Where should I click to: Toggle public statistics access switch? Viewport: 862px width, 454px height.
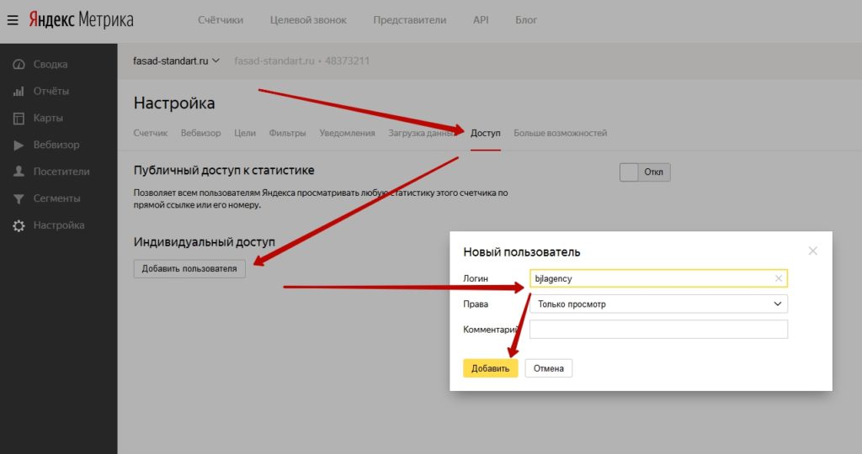(645, 172)
